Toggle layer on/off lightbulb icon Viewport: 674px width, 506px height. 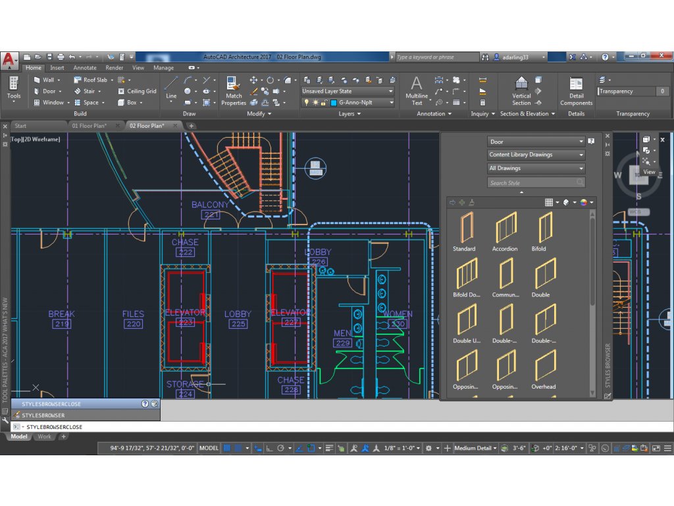(306, 102)
